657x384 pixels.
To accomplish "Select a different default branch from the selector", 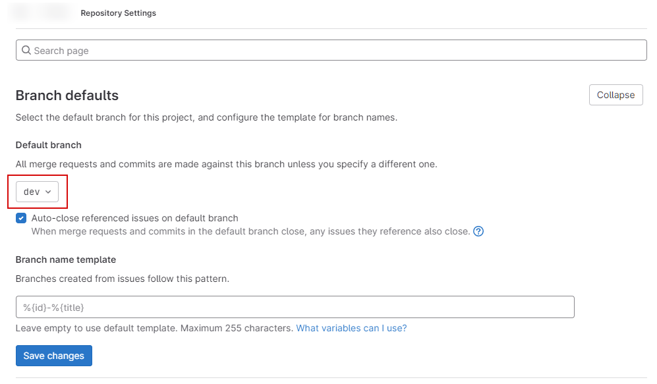I will [x=38, y=191].
